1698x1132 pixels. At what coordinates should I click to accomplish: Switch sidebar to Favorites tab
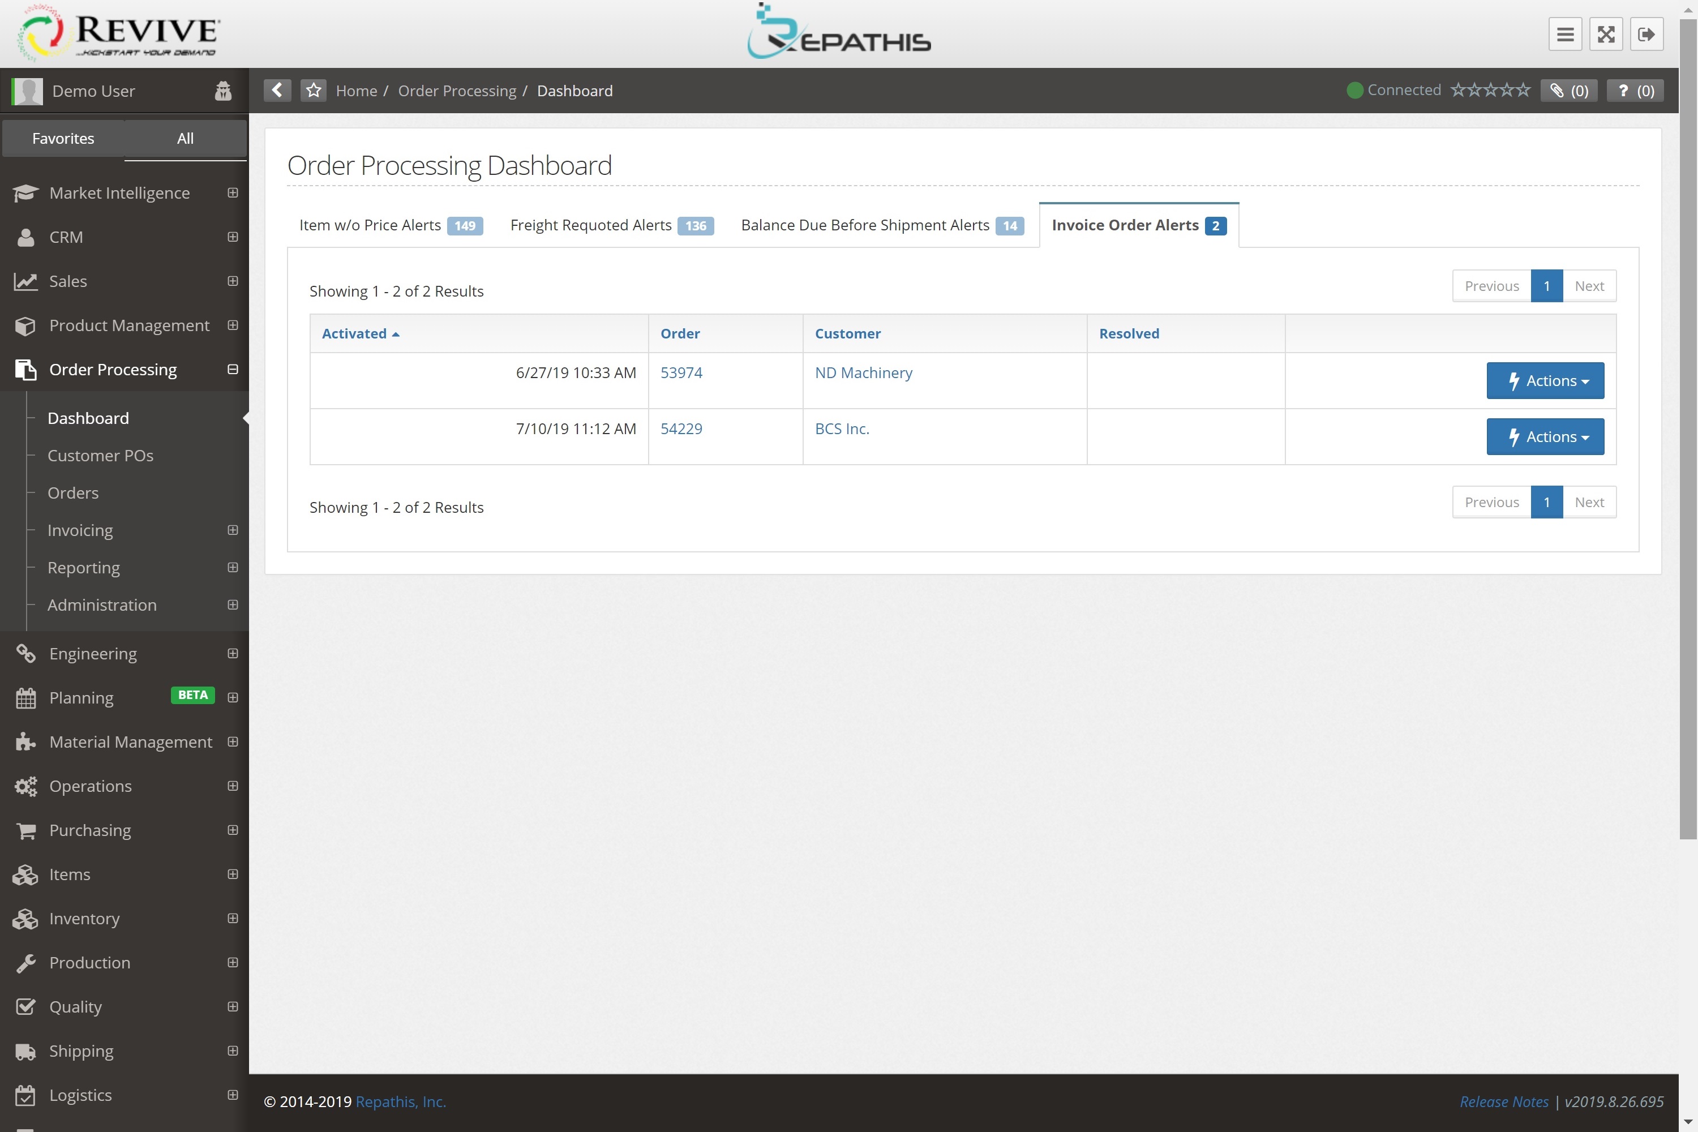(63, 139)
